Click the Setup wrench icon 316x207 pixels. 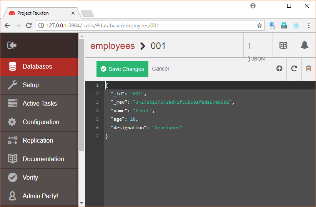(13, 85)
